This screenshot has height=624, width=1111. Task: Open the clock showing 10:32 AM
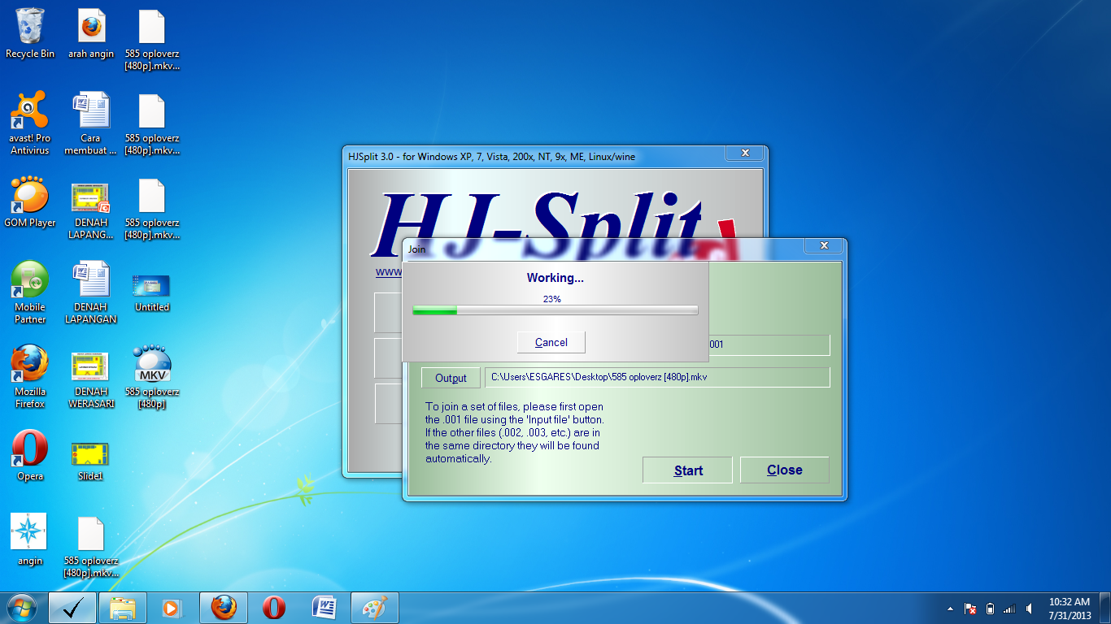click(1070, 609)
